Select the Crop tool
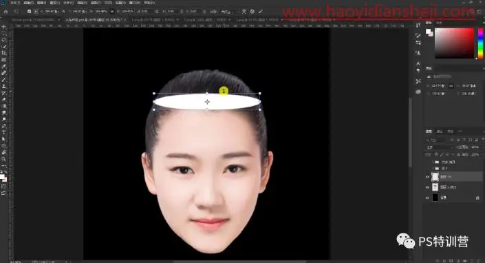The height and width of the screenshot is (263, 485). point(3,53)
